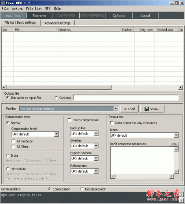
Task: Click the 'Packed' column header
Action: 127,30
